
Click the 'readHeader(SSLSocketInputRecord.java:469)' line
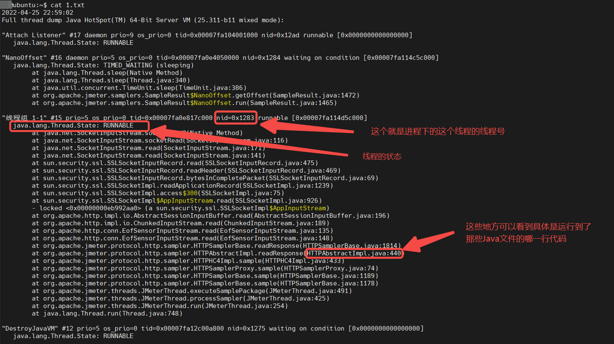point(186,170)
